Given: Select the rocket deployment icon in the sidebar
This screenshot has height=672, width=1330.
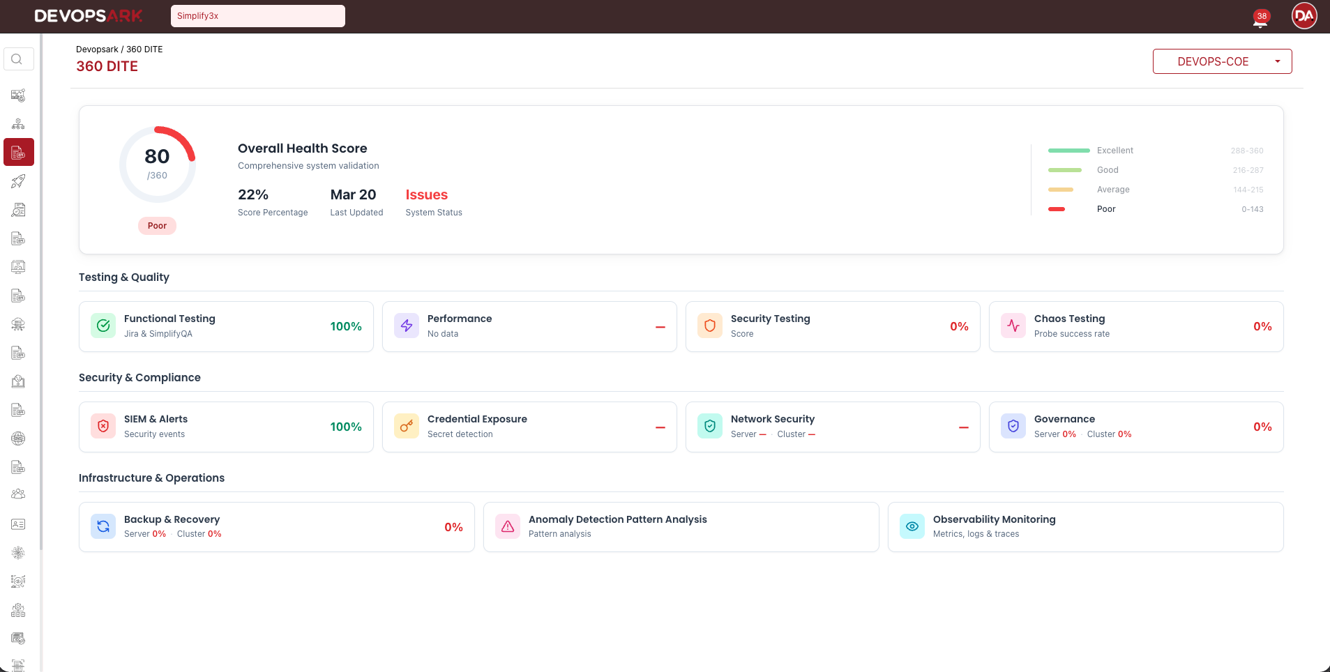Looking at the screenshot, I should point(18,181).
